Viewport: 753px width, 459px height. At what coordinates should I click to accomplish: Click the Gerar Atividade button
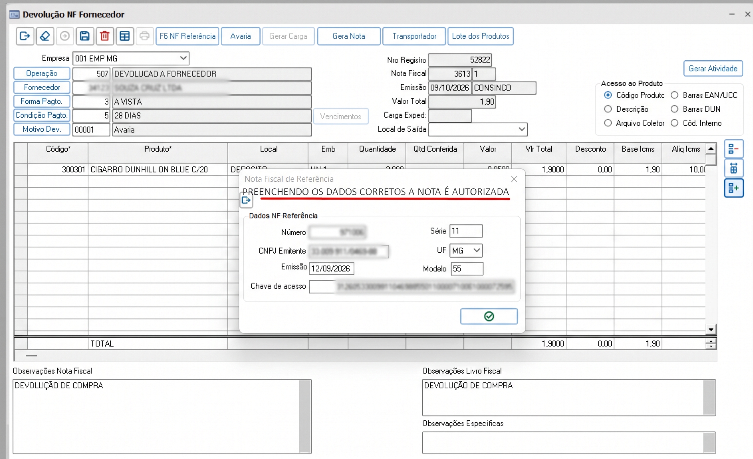713,69
